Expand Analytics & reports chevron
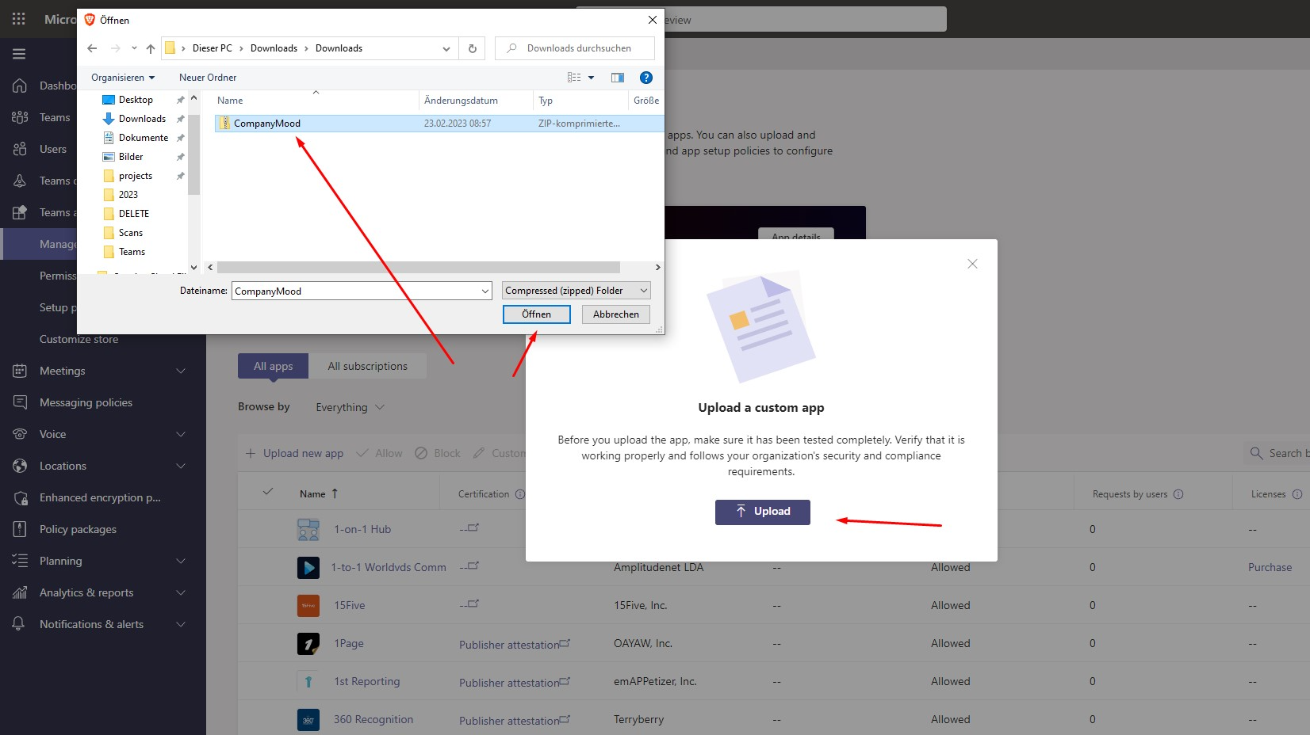Image resolution: width=1310 pixels, height=735 pixels. 181,592
